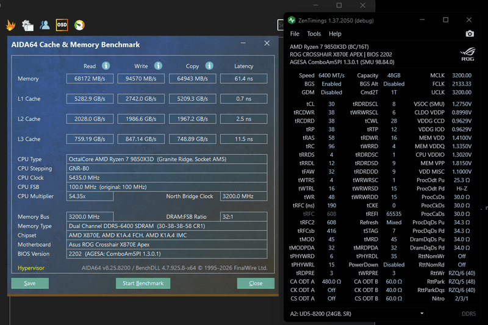Click AMD Ryzen 7 9850X3D text in ZenTimings
This screenshot has height=325, width=488.
pyautogui.click(x=329, y=47)
